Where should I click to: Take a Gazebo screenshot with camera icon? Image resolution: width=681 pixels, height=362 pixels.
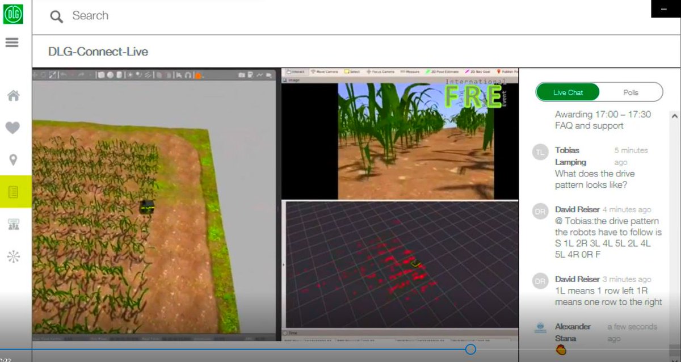pos(242,75)
